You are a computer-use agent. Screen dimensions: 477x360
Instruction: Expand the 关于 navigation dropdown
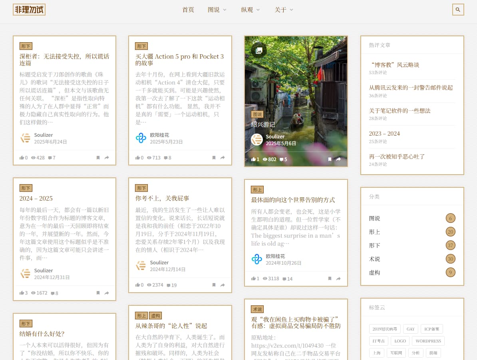pyautogui.click(x=284, y=10)
